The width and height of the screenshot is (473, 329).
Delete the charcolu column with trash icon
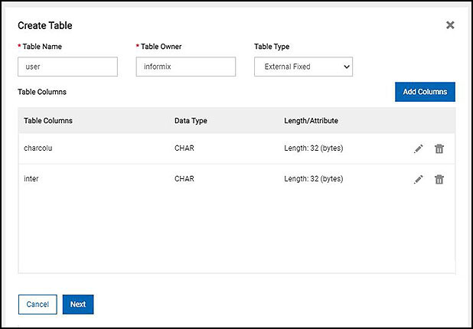pos(439,148)
